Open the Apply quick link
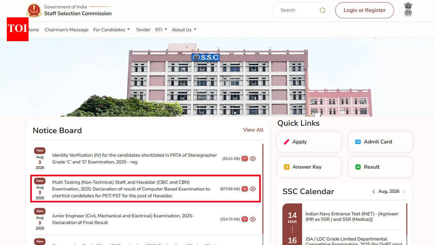 point(309,142)
